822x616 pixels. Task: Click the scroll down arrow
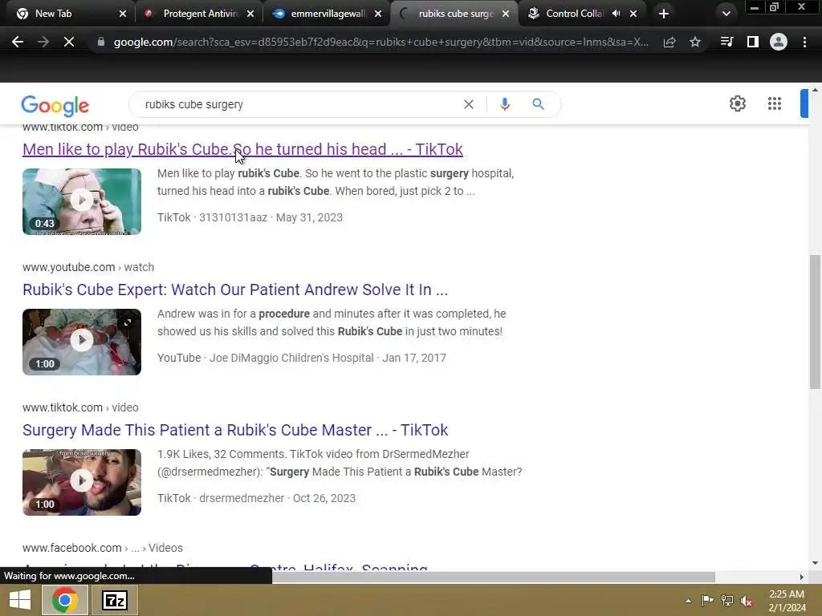coord(815,563)
